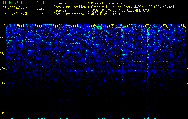The image size is (188, 119).
Task: Click the Receiver field label
Action: (x=61, y=10)
